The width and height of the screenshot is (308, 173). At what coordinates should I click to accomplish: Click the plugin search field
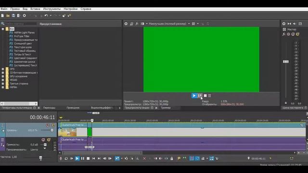click(x=21, y=24)
